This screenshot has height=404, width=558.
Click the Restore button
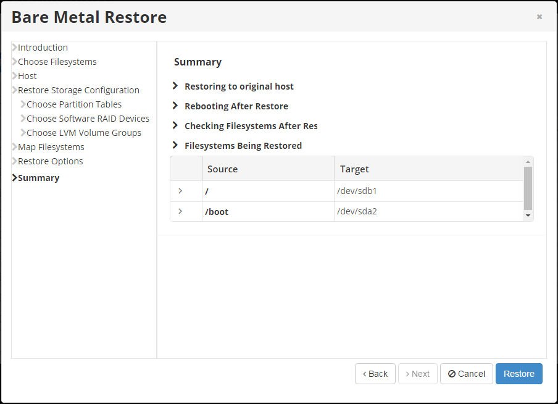tap(518, 374)
